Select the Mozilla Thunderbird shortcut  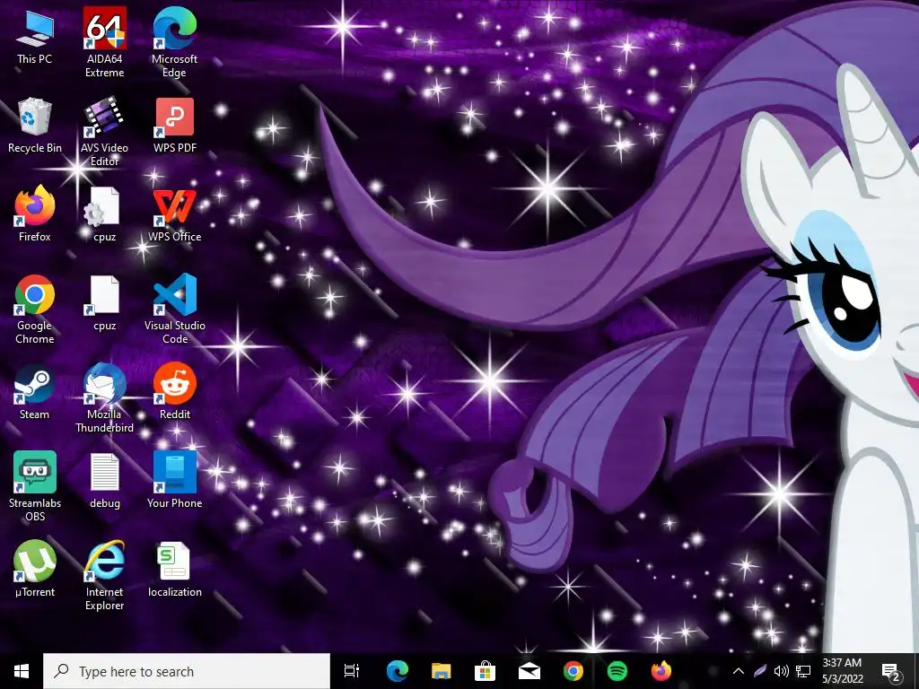(x=104, y=397)
